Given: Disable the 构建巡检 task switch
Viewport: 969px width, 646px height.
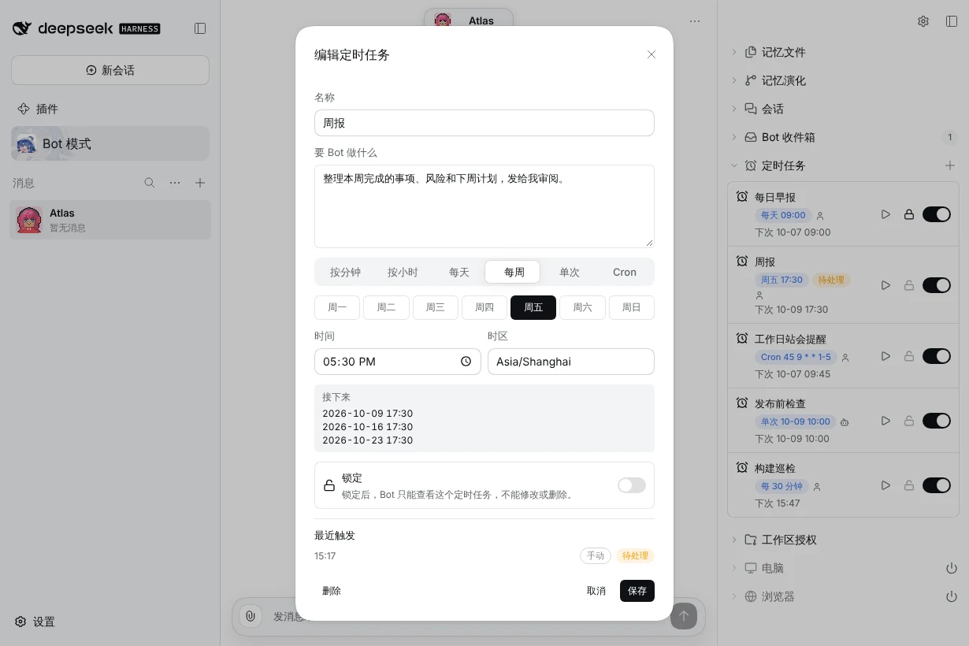Looking at the screenshot, I should click(937, 485).
